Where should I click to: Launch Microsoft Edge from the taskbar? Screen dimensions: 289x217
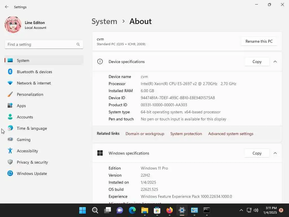[132, 210]
